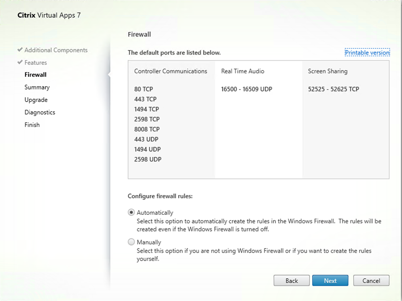This screenshot has width=402, height=301.
Task: Open the Diagnostics step in sidebar
Action: point(39,112)
